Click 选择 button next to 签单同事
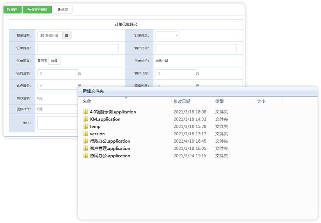 [x=54, y=61]
